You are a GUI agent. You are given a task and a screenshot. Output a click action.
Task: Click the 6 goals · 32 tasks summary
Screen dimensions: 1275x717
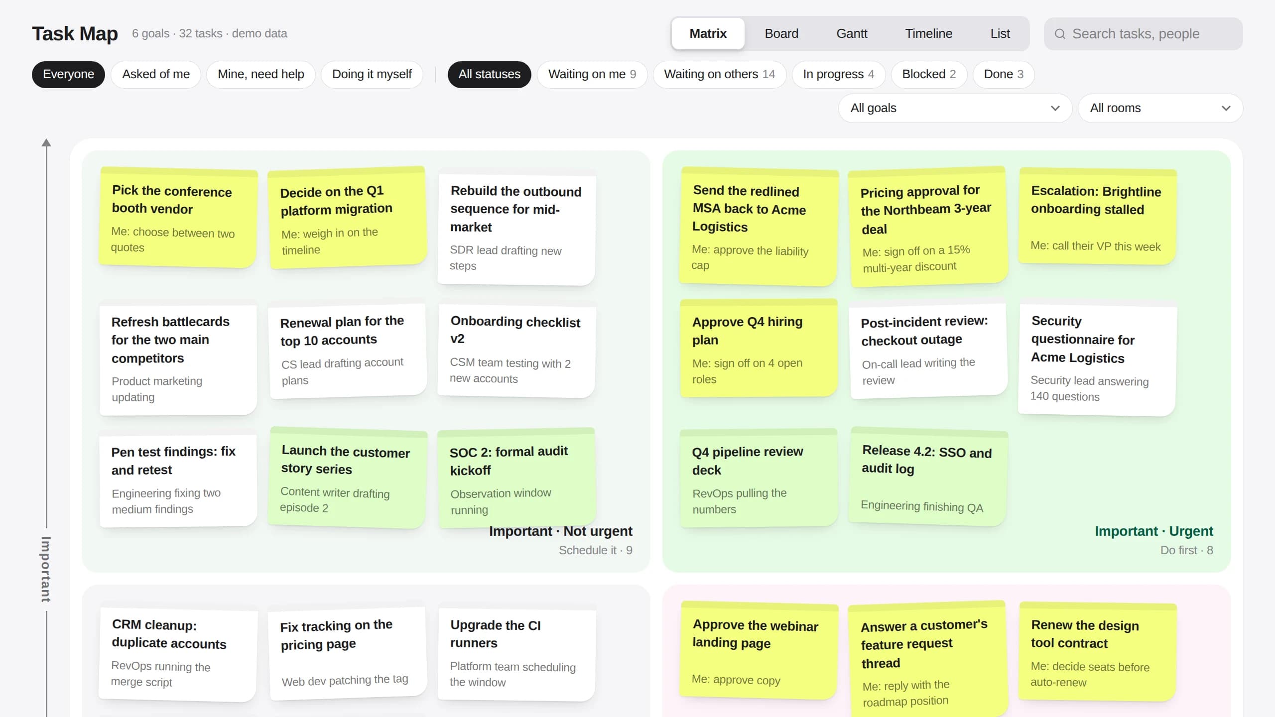click(209, 33)
